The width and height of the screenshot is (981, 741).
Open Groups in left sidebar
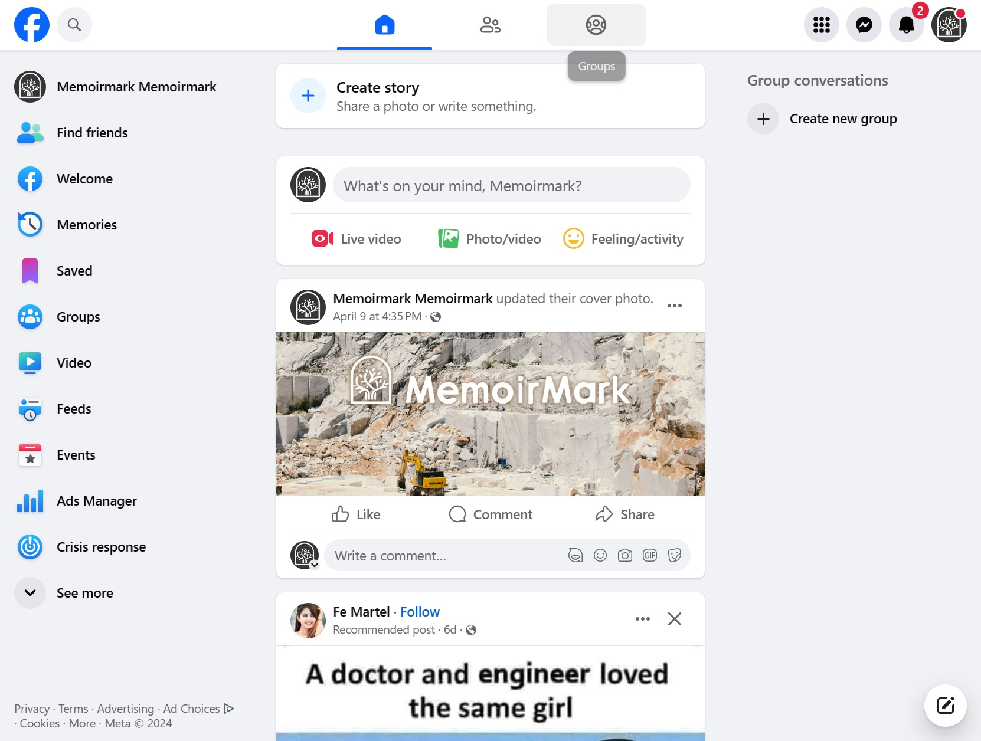(131, 317)
